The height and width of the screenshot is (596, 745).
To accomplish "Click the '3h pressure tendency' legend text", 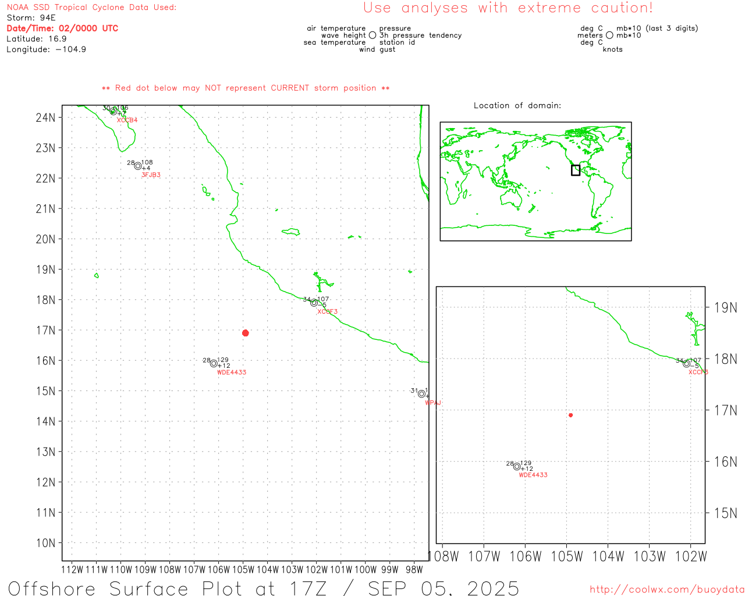I will coord(421,36).
